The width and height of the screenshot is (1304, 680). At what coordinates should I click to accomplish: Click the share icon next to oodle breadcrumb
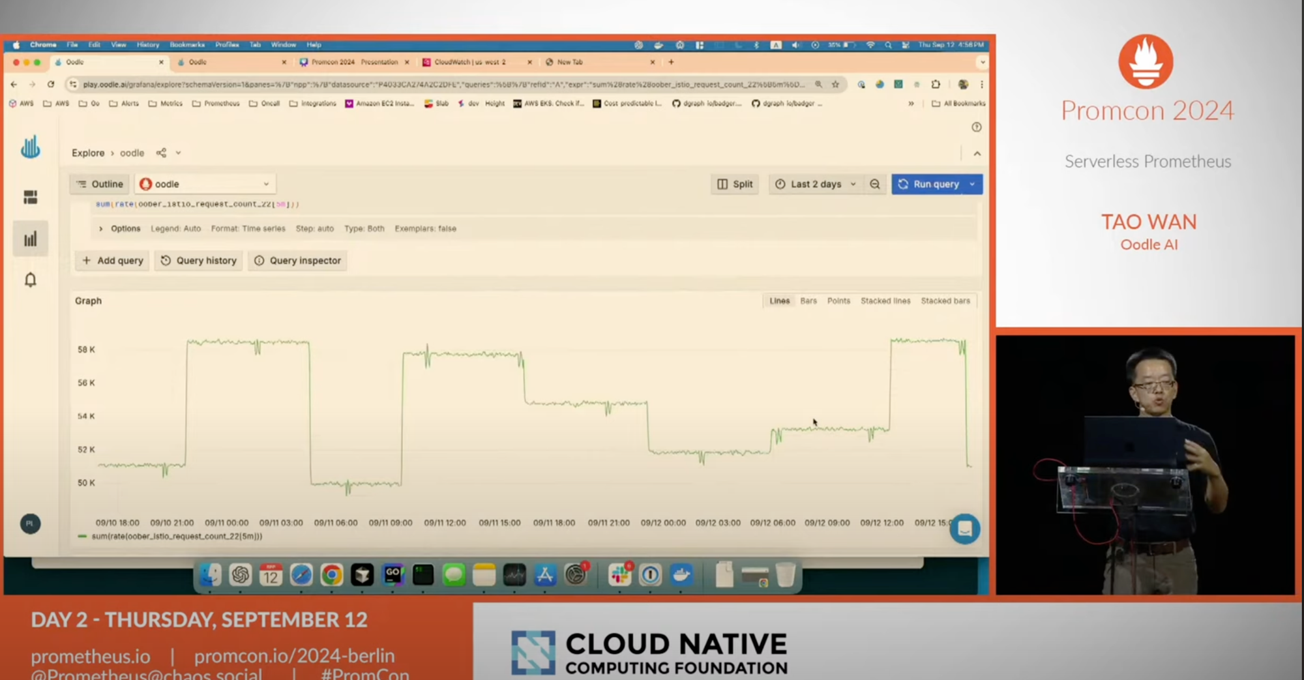tap(161, 153)
